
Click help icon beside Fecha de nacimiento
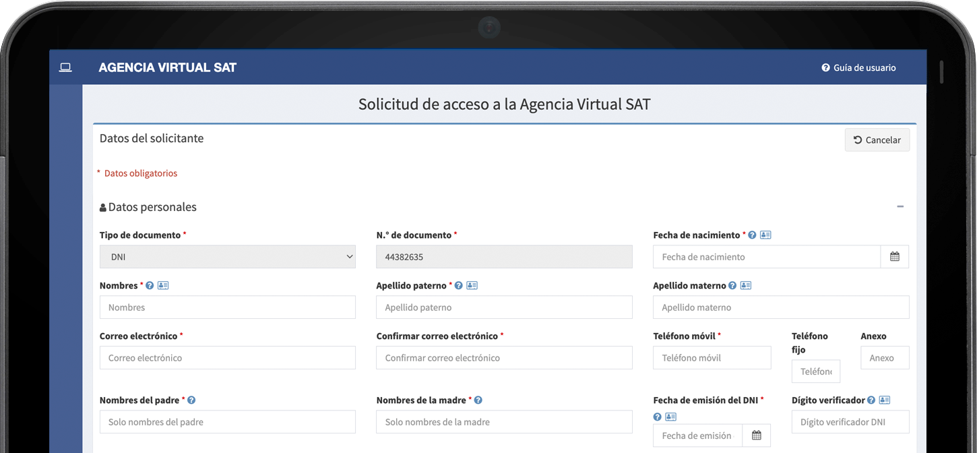[x=752, y=235]
